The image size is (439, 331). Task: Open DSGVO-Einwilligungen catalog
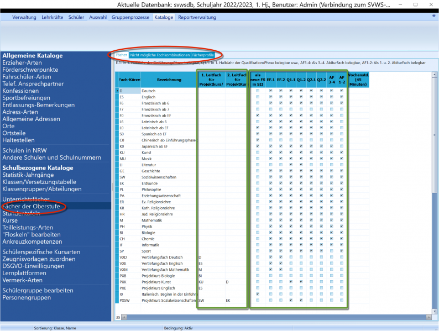tap(33, 266)
